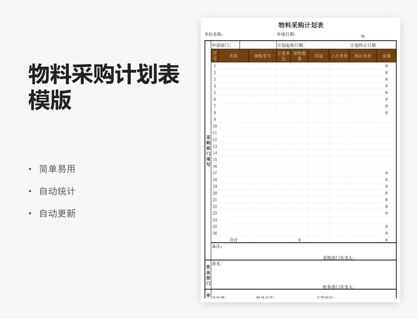
Task: Click the 金额 value 0 in row 8
Action: (386, 112)
